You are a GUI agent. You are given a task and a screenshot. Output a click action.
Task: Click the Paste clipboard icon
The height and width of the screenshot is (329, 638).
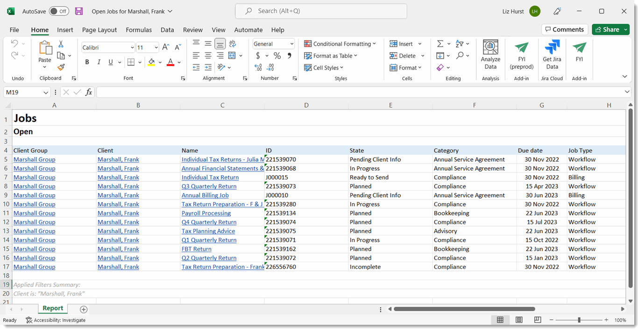pos(45,48)
